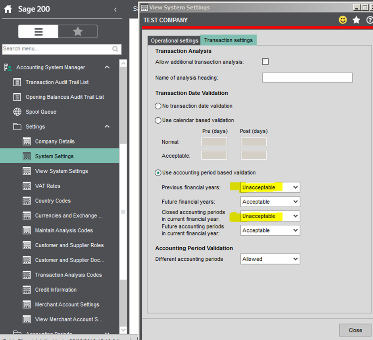The width and height of the screenshot is (373, 340).
Task: Open Closed accounting periods dropdown
Action: click(270, 216)
